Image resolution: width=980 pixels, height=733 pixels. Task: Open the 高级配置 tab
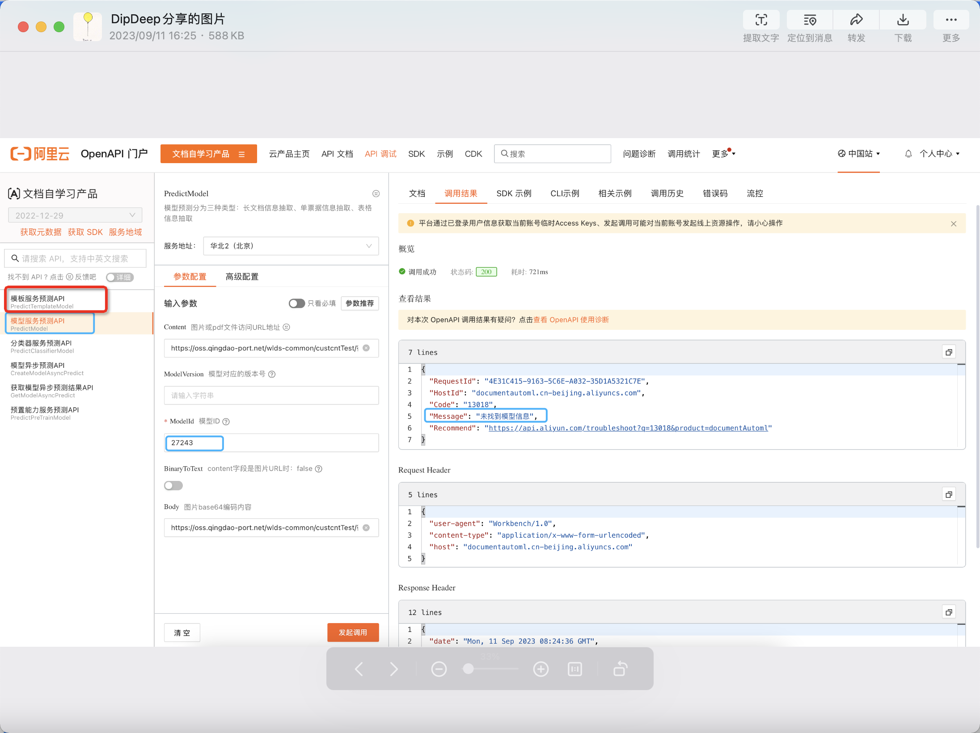242,277
